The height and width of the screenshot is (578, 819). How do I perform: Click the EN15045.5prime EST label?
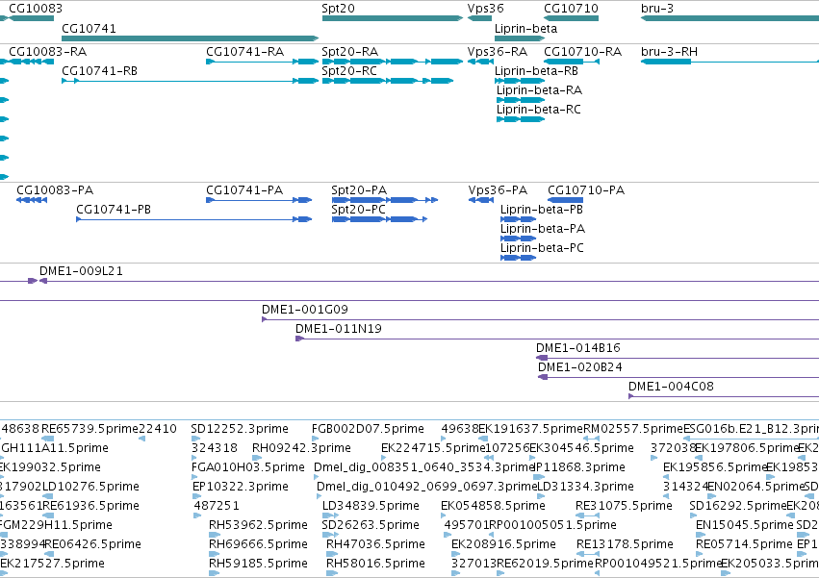(745, 525)
